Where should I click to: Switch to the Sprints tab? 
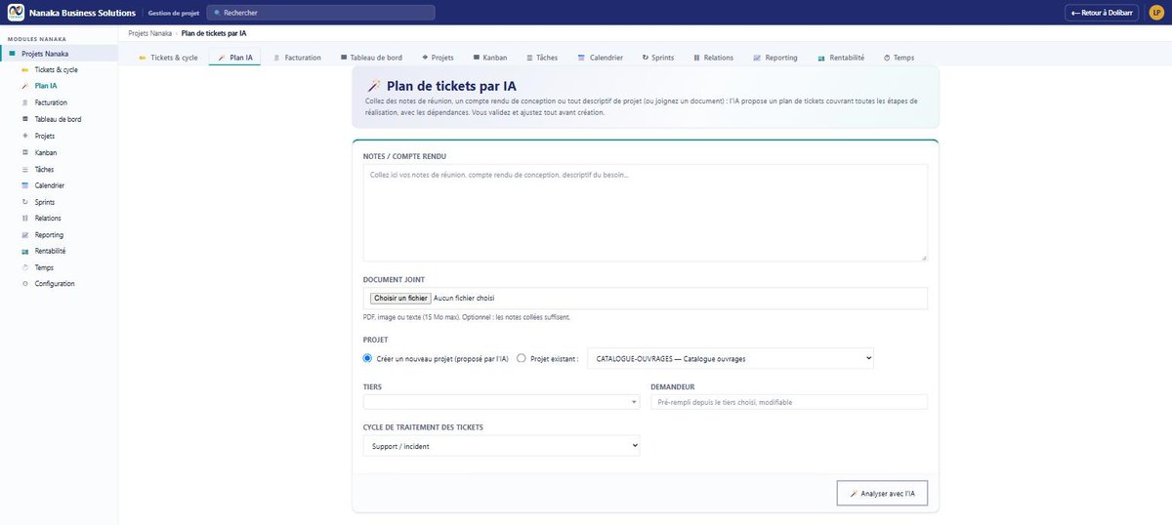click(x=657, y=58)
